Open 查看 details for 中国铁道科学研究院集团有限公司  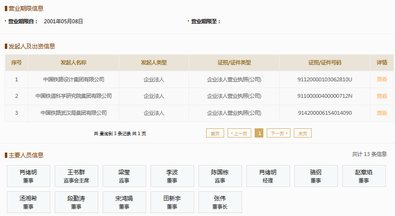coord(381,96)
